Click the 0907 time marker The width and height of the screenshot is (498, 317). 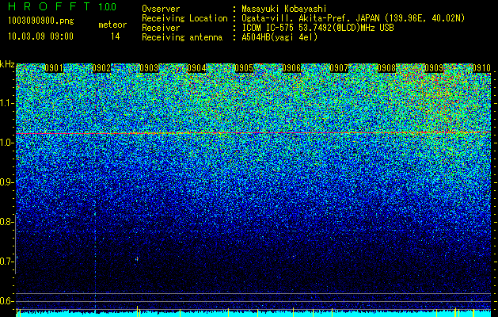pos(339,68)
